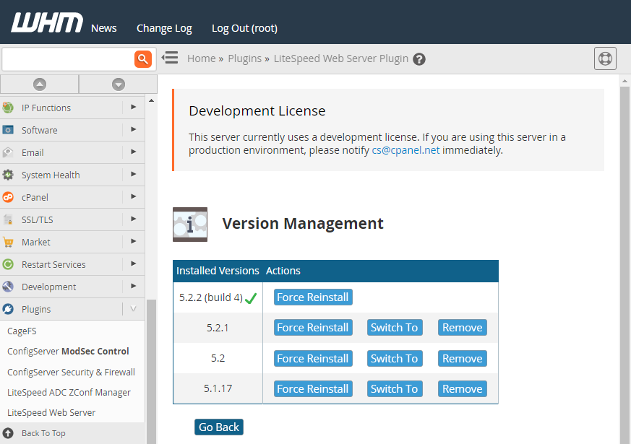Image resolution: width=631 pixels, height=444 pixels.
Task: Click the sidebar scroll-down circle arrow
Action: point(119,84)
